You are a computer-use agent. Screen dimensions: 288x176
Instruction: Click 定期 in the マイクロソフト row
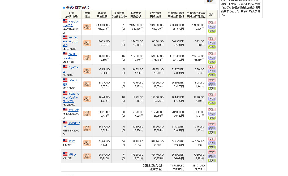pyautogui.click(x=212, y=133)
